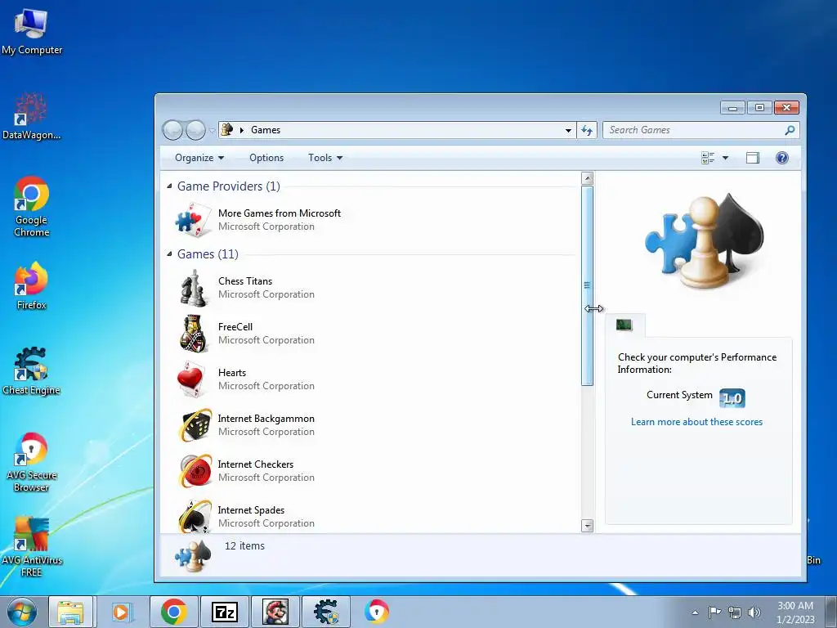Screen dimensions: 837x628
Task: Click the games list scrollbar thumb
Action: [587, 285]
